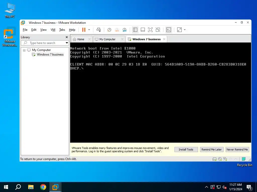
Task: Switch to the Home tab
Action: (81, 39)
